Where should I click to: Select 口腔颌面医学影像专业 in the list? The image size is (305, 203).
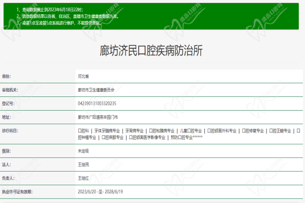[x=147, y=138]
